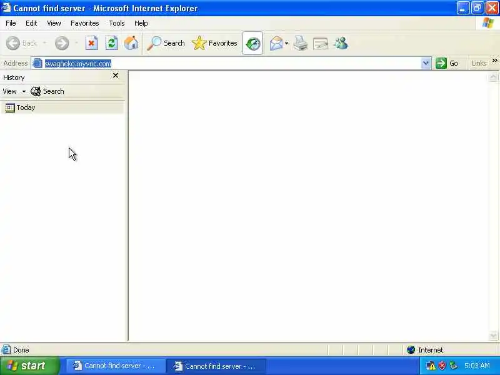Click the Mail envelope icon
Image resolution: width=500 pixels, height=375 pixels.
(x=276, y=43)
